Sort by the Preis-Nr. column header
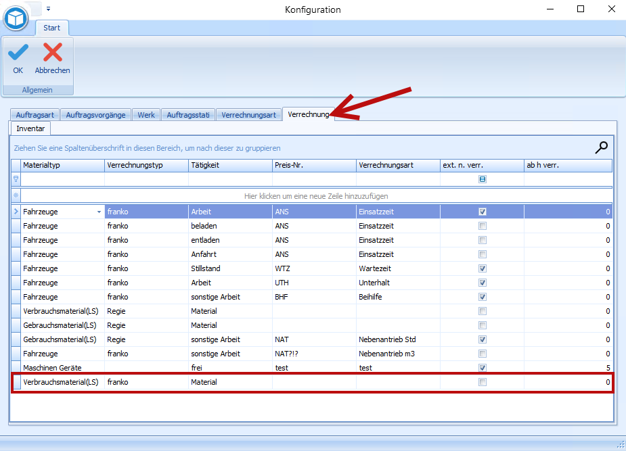The width and height of the screenshot is (626, 451). click(x=313, y=165)
